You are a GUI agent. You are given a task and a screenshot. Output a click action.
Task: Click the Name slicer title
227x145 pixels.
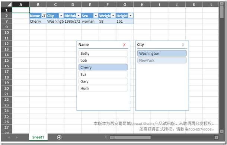coord(83,45)
